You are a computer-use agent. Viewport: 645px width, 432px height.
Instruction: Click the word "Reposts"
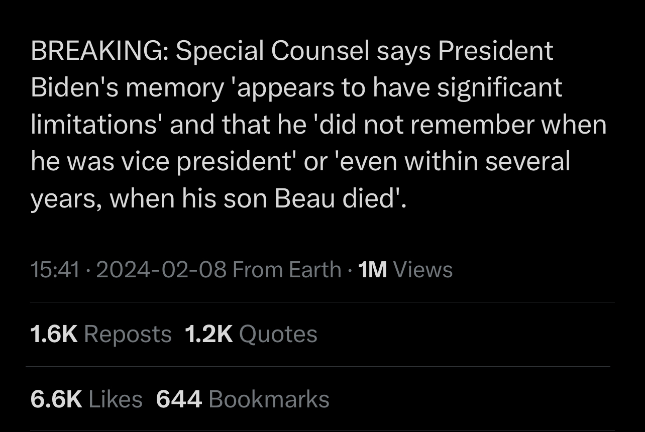128,334
